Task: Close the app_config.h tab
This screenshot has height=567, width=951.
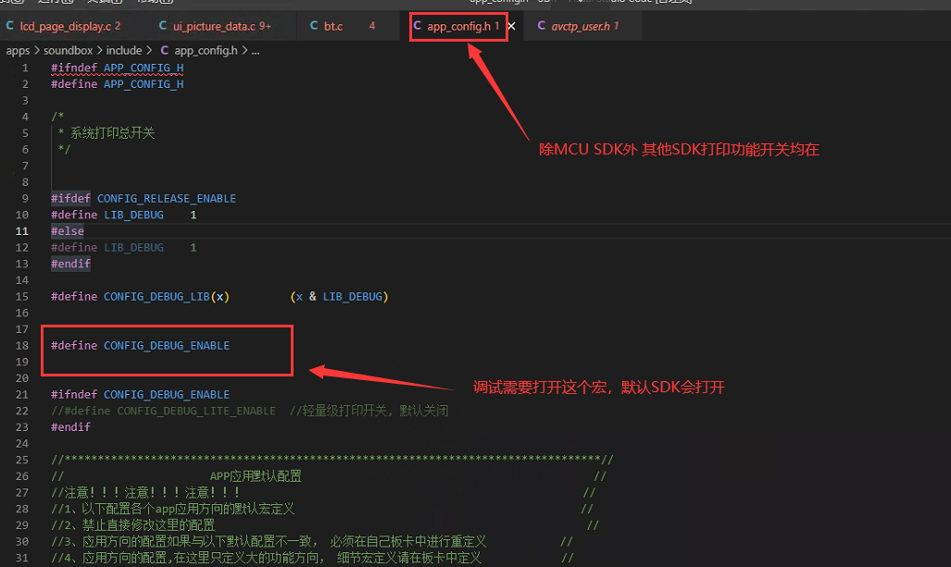Action: pos(511,26)
